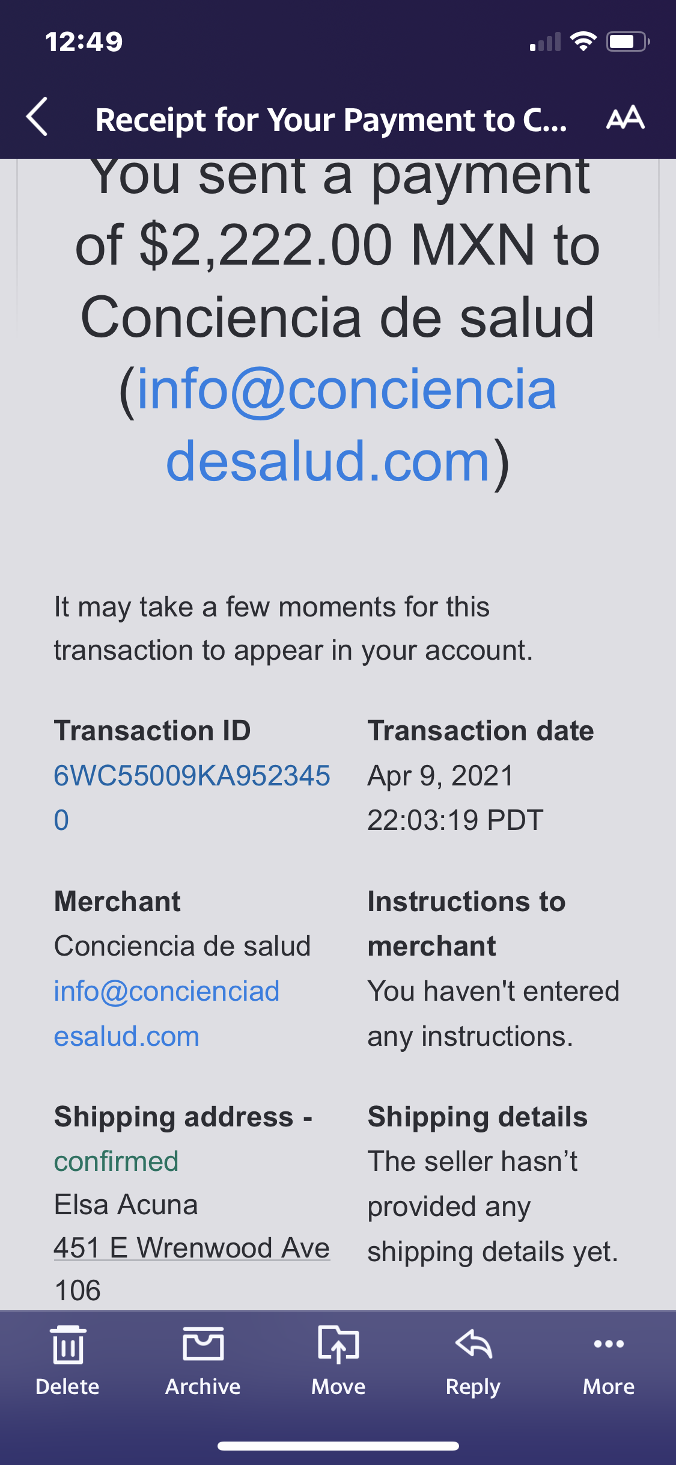This screenshot has height=1465, width=676.
Task: Tap the battery indicator in status bar
Action: (627, 42)
